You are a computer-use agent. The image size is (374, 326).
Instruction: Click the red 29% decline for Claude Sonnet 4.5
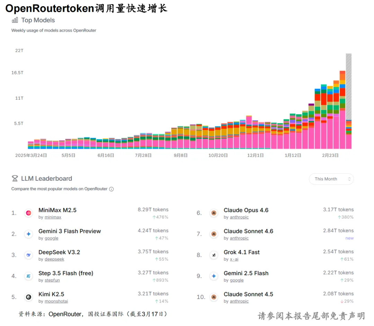pos(347,301)
